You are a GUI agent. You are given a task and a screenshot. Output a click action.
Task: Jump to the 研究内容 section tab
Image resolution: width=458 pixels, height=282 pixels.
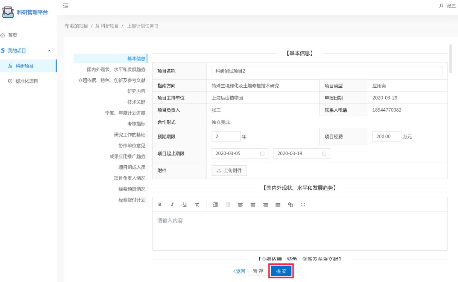point(136,91)
